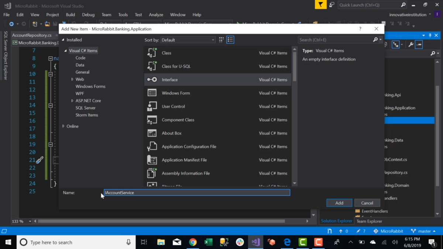Expand the ASP.NET Core category node
Image resolution: width=443 pixels, height=249 pixels.
point(72,101)
